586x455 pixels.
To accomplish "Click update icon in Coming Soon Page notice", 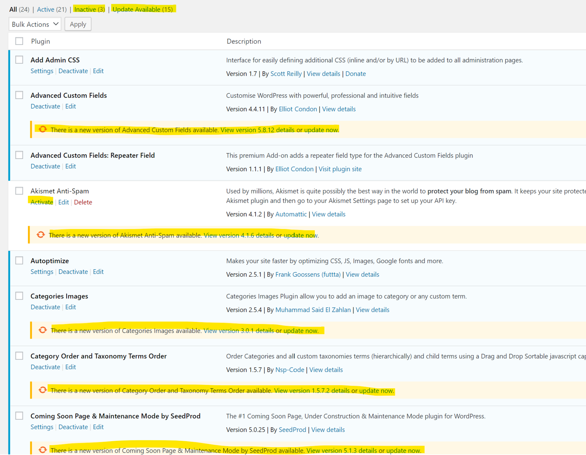I will pyautogui.click(x=42, y=450).
